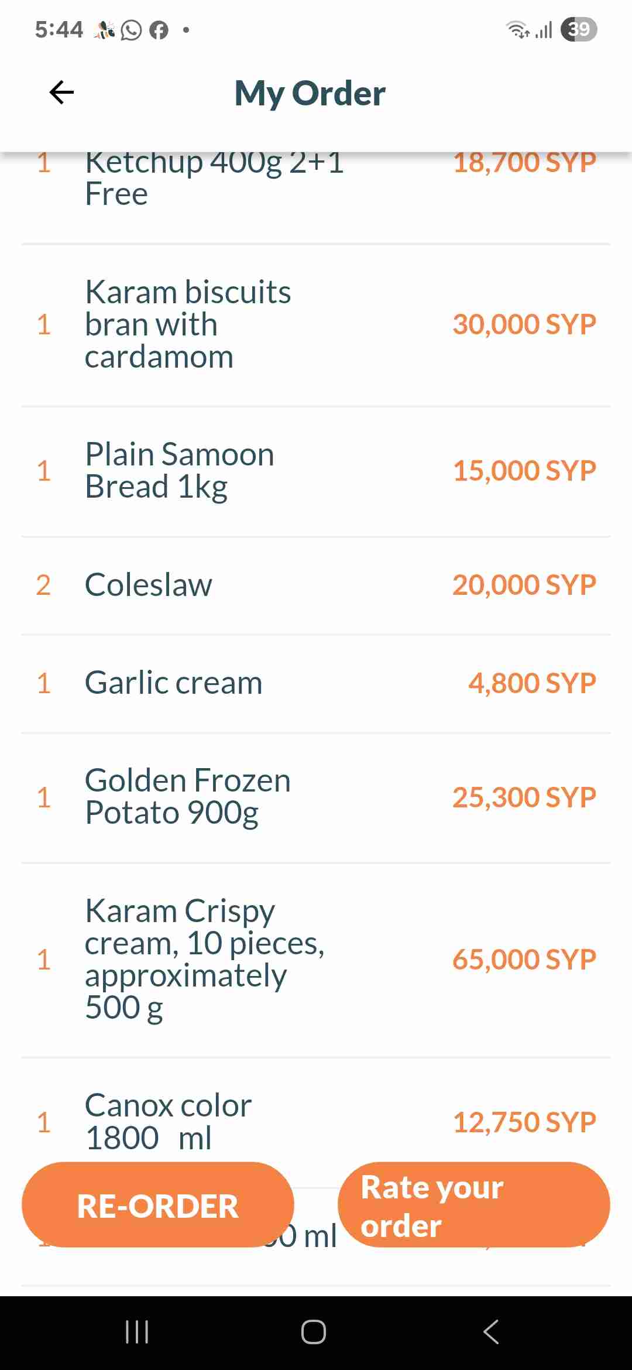Tap the battery level indicator
Viewport: 632px width, 1370px height.
[x=578, y=29]
